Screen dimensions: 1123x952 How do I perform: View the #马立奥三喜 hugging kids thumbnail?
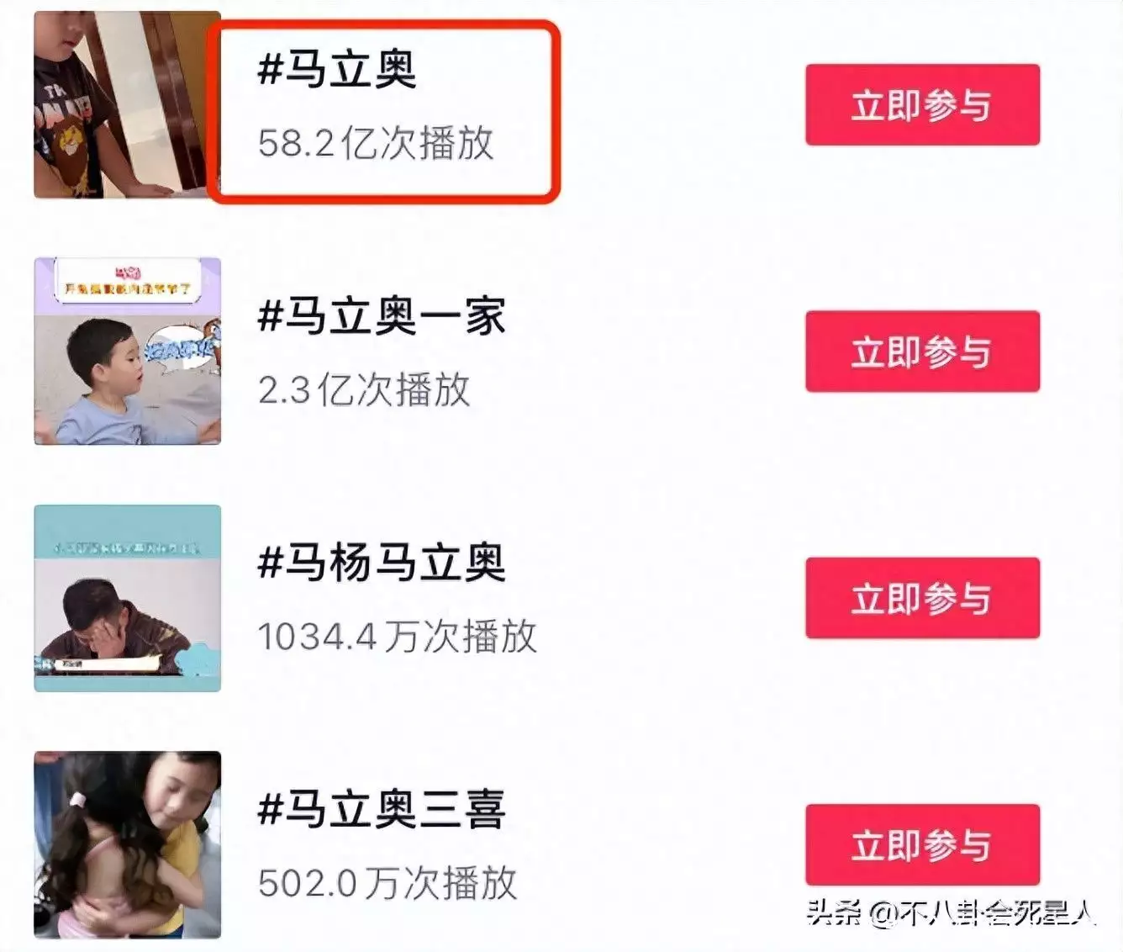click(127, 844)
